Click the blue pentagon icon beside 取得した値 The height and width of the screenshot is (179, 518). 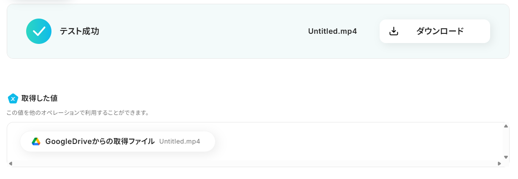(13, 98)
